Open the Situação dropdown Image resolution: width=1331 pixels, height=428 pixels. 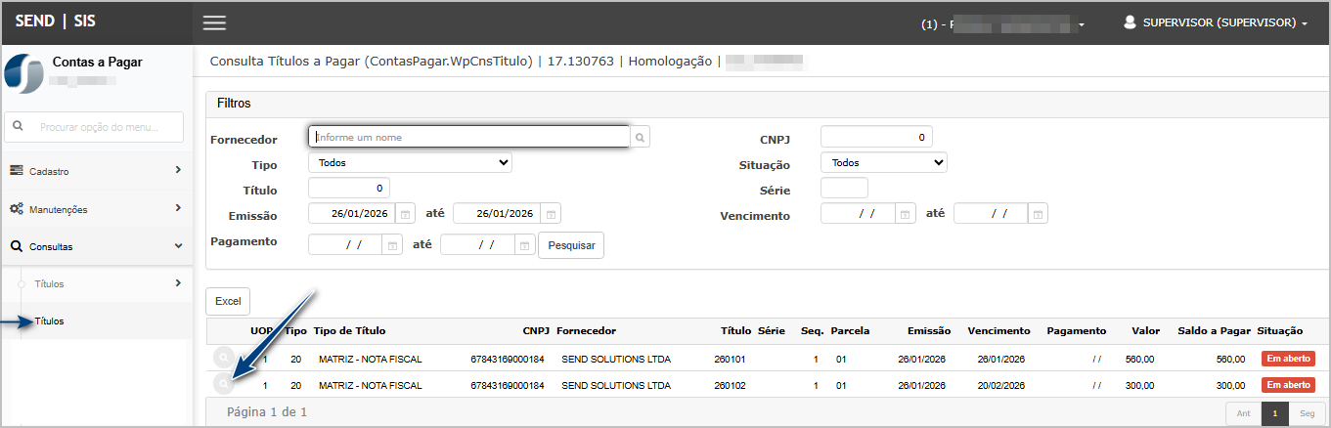pos(883,163)
